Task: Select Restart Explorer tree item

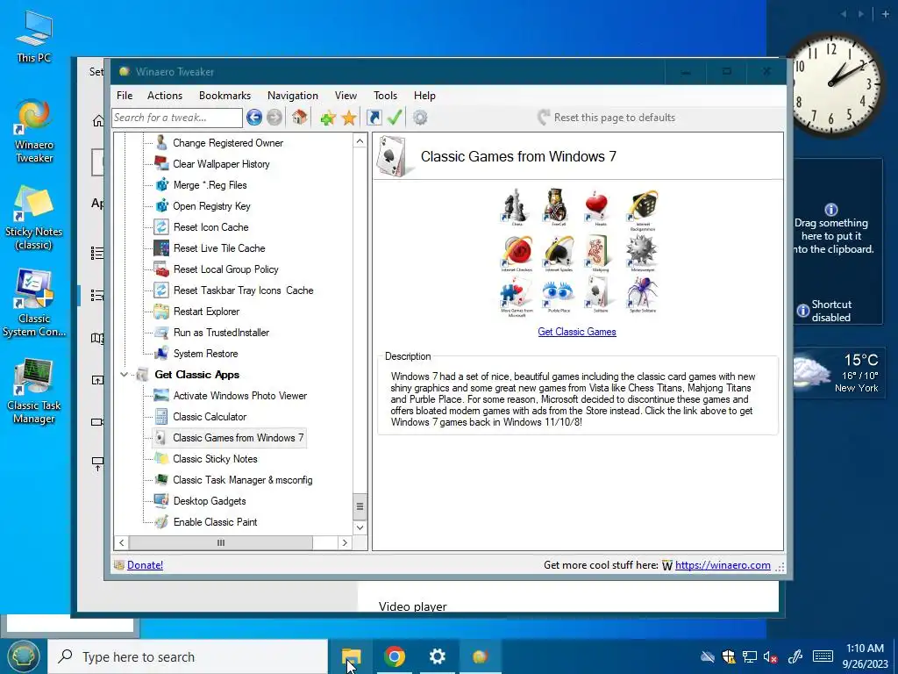Action: [x=206, y=312]
